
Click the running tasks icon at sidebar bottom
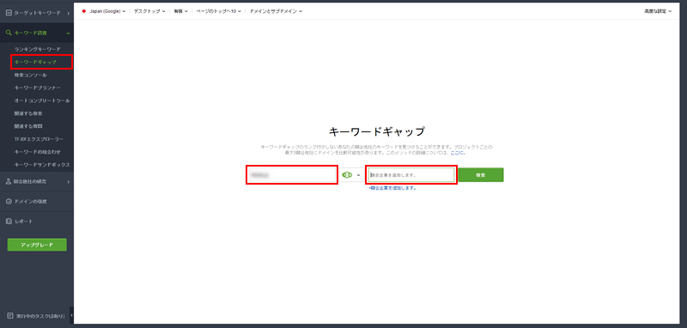click(10, 315)
